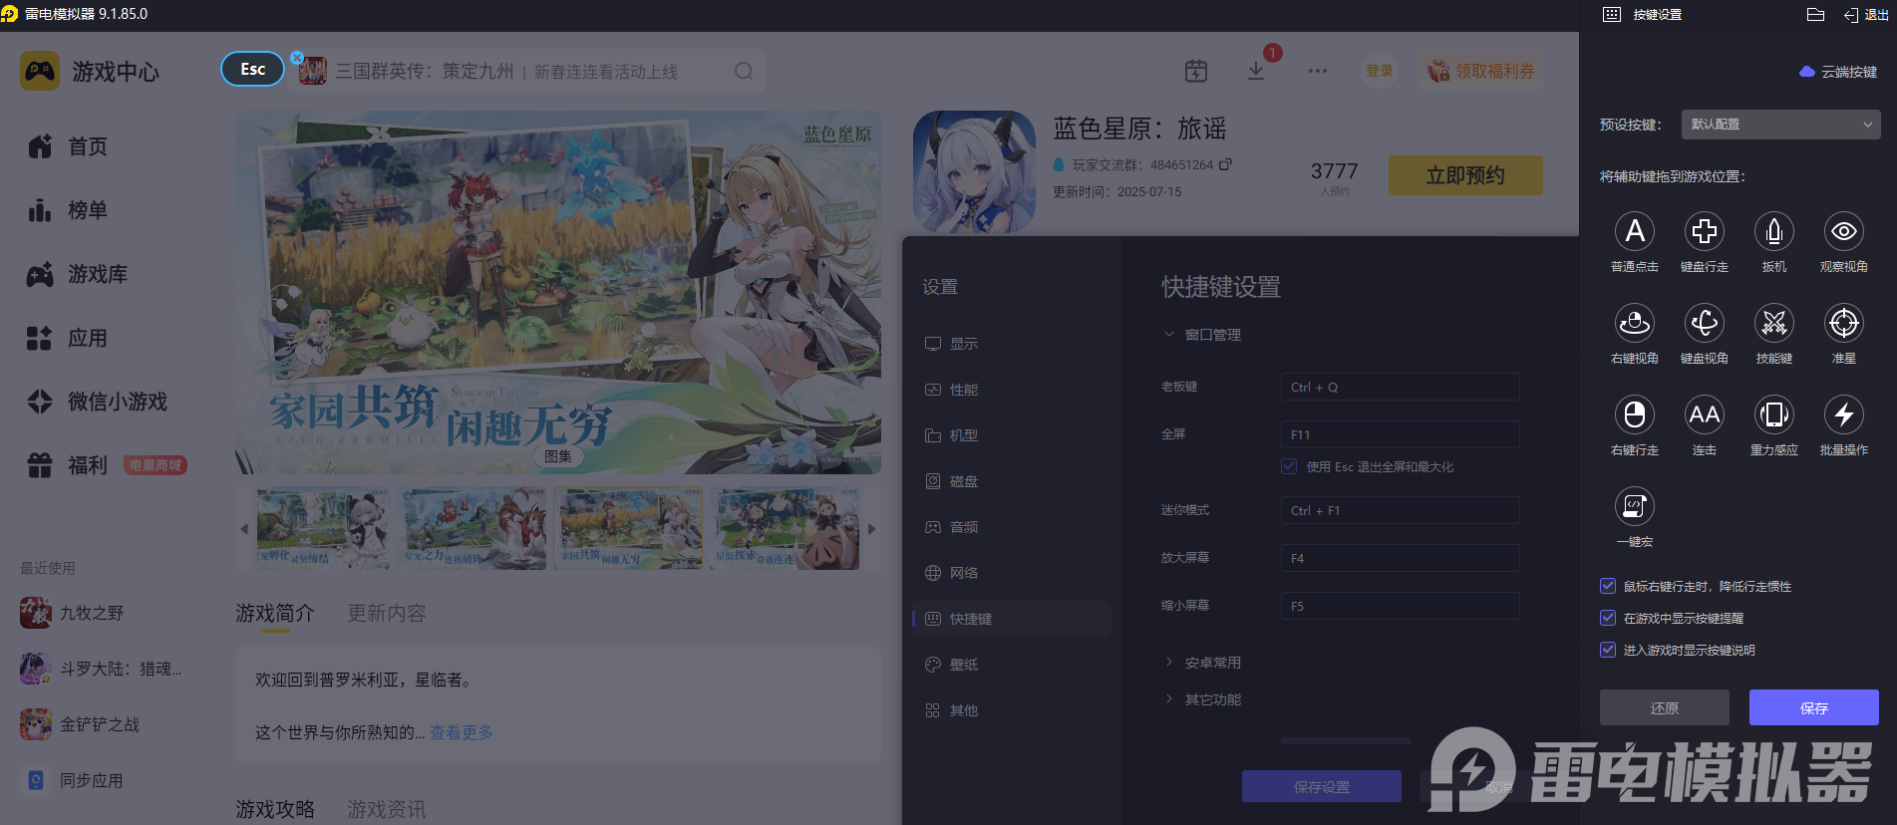Viewport: 1897px width, 825px height.
Task: Expand the 安卓常用 section
Action: tap(1169, 663)
